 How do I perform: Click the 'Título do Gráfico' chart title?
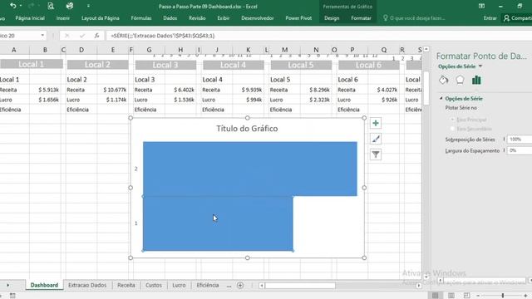247,129
